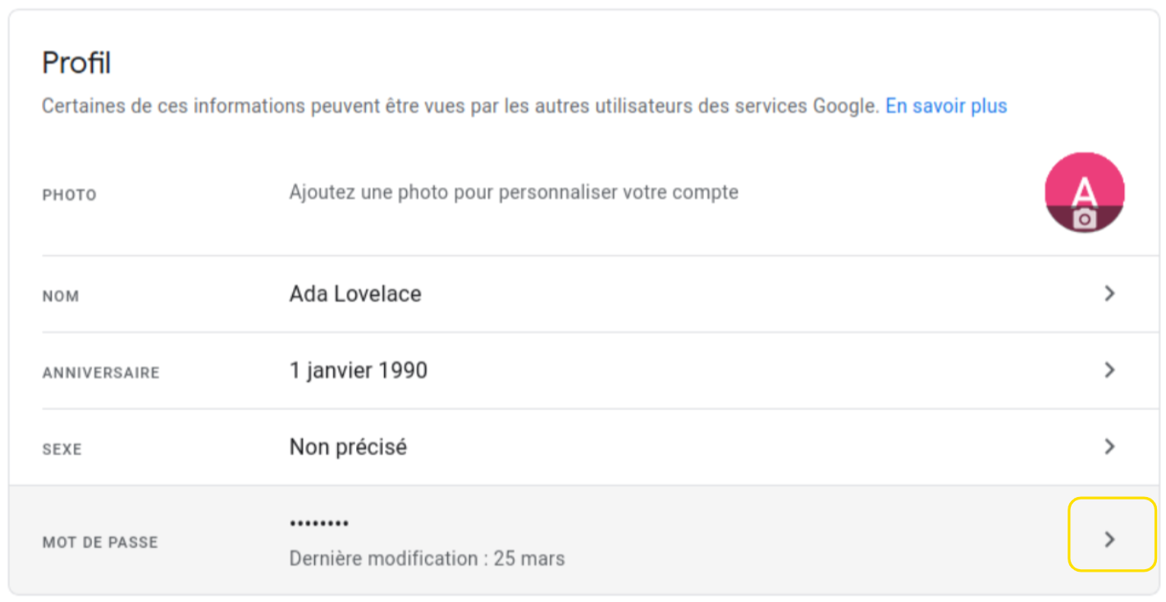Click the highlighted Mot de passe chevron

(x=1111, y=535)
